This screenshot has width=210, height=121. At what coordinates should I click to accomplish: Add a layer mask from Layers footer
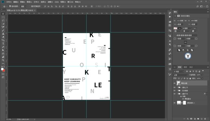191,119
